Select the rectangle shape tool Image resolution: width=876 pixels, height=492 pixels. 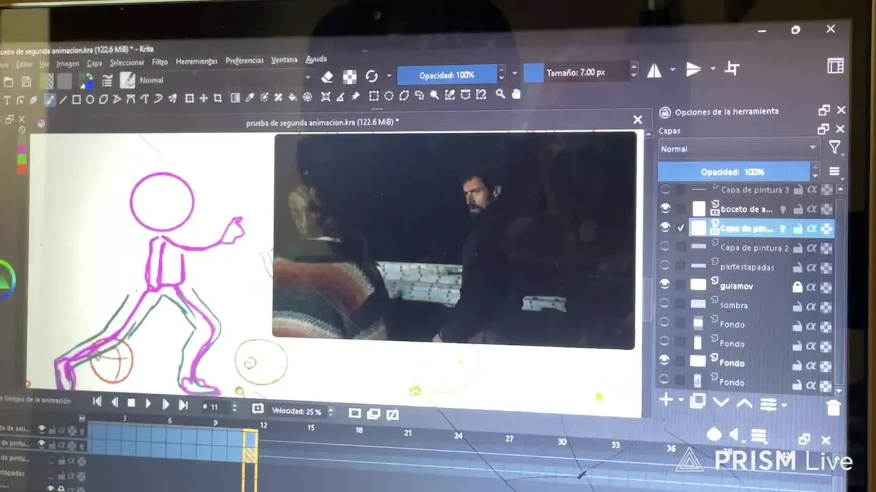coord(76,100)
